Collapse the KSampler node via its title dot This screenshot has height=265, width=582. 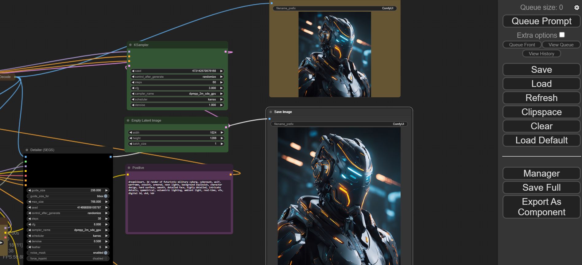(x=130, y=45)
